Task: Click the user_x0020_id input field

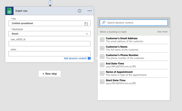Action: point(49,44)
